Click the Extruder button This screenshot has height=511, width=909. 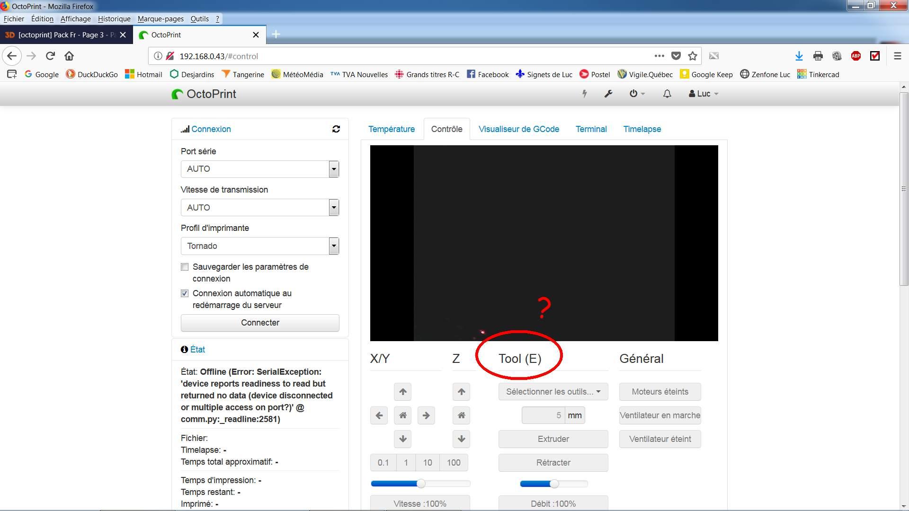[x=553, y=439]
